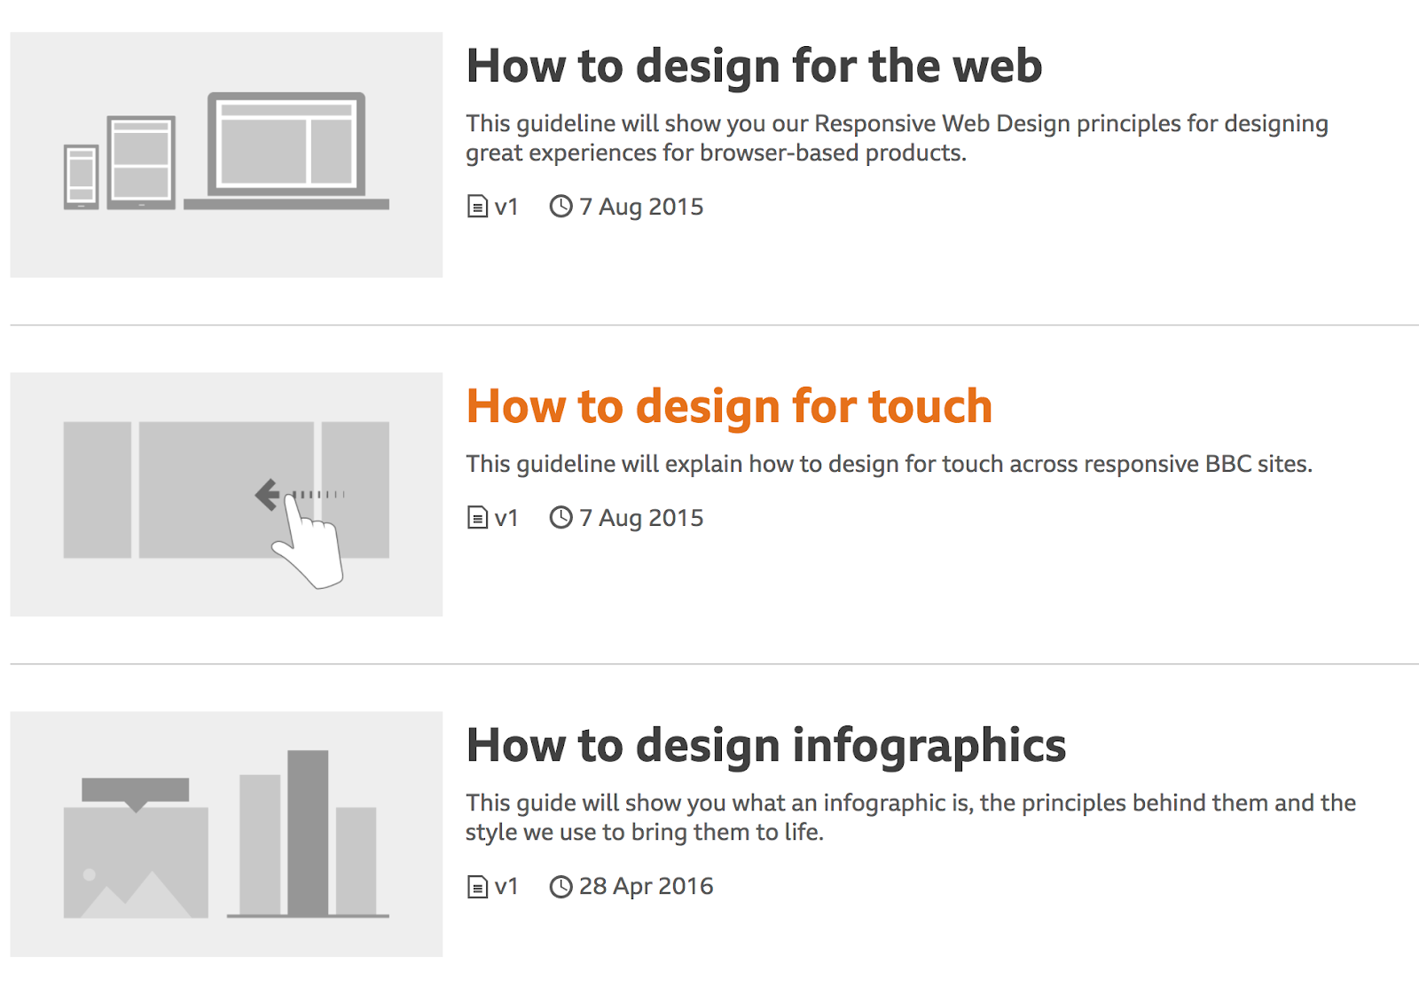Click the Responsive Web Design principles description
This screenshot has width=1419, height=995.
click(897, 138)
